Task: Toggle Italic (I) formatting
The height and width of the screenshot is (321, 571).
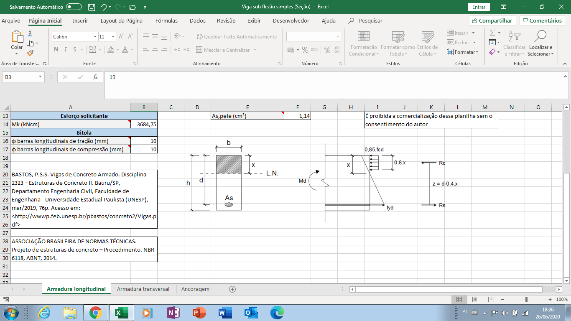Action: tap(66, 50)
